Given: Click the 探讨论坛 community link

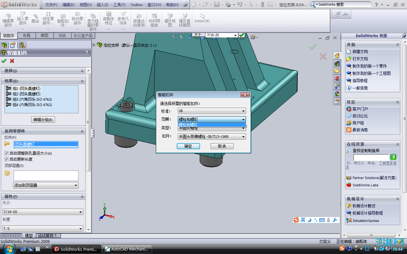Looking at the screenshot, I should (x=360, y=116).
